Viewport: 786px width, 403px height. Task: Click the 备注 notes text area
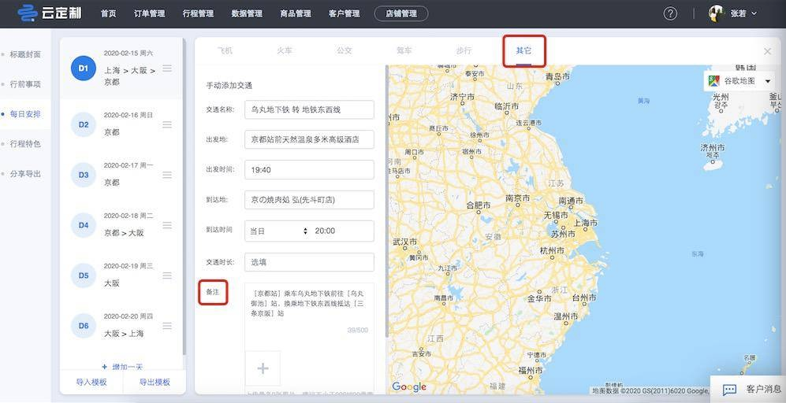(309, 310)
